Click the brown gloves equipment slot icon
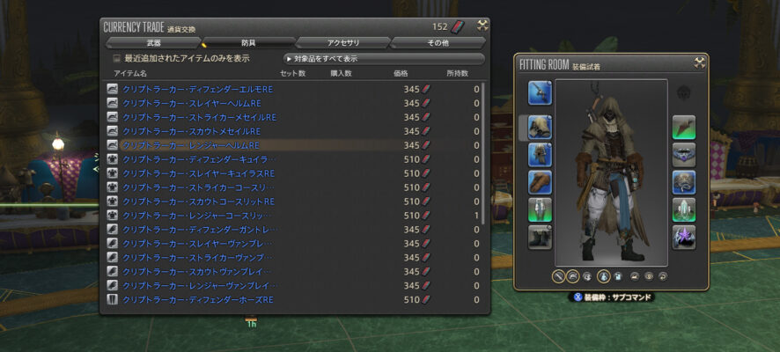Screen dimensions: 780x352 pyautogui.click(x=541, y=182)
